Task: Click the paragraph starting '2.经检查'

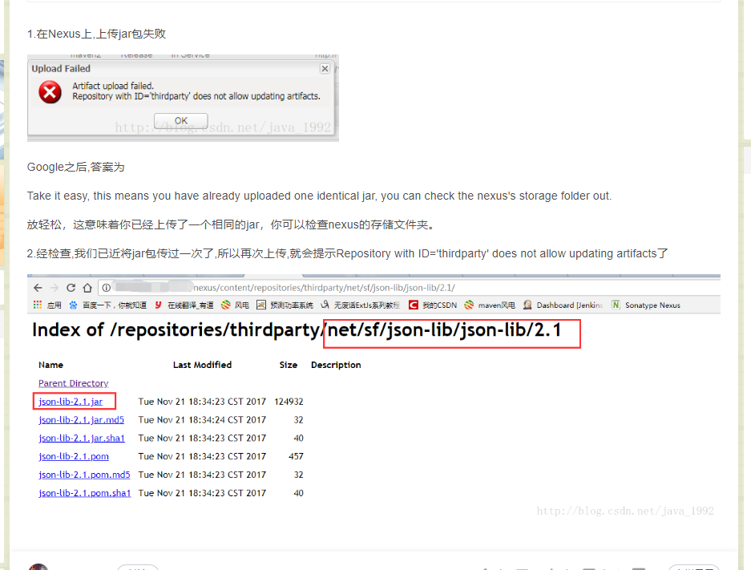Action: pos(347,253)
